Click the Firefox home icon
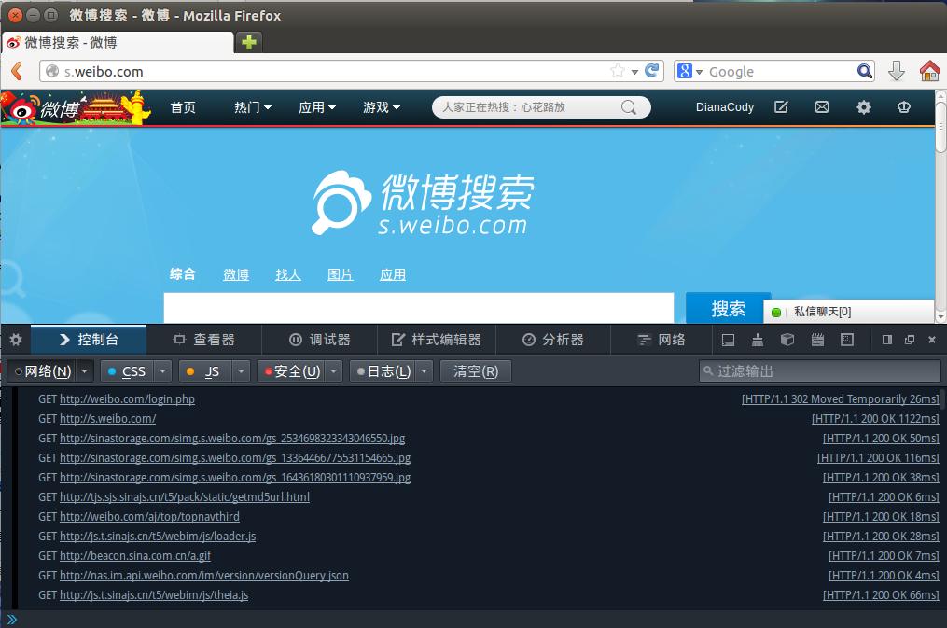Image resolution: width=947 pixels, height=628 pixels. point(929,71)
